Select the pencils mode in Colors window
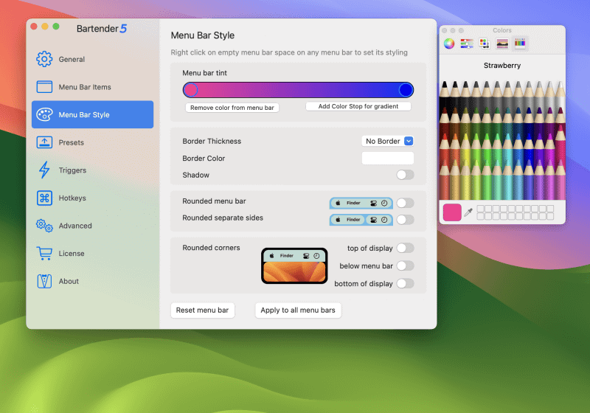Viewport: 590px width, 413px height. (x=520, y=44)
